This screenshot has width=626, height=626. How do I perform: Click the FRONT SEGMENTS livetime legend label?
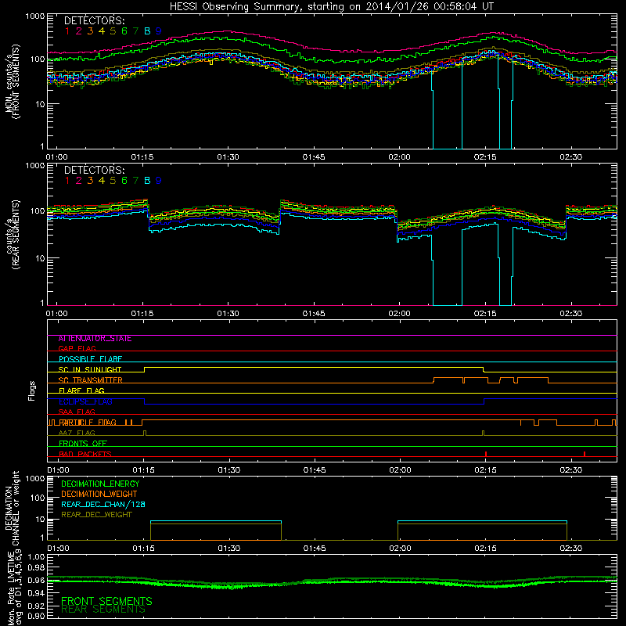point(106,601)
